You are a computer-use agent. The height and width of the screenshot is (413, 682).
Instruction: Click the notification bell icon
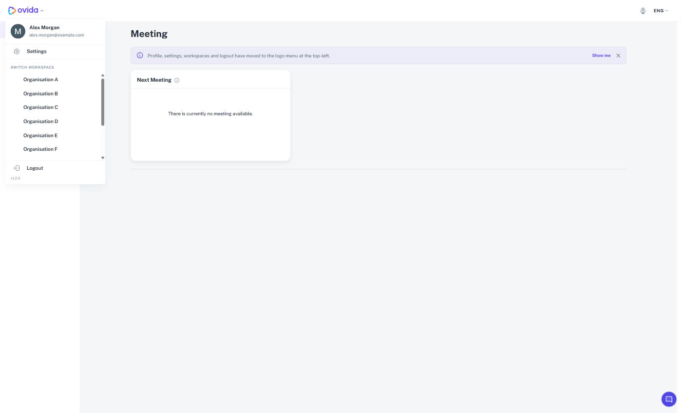pos(643,11)
